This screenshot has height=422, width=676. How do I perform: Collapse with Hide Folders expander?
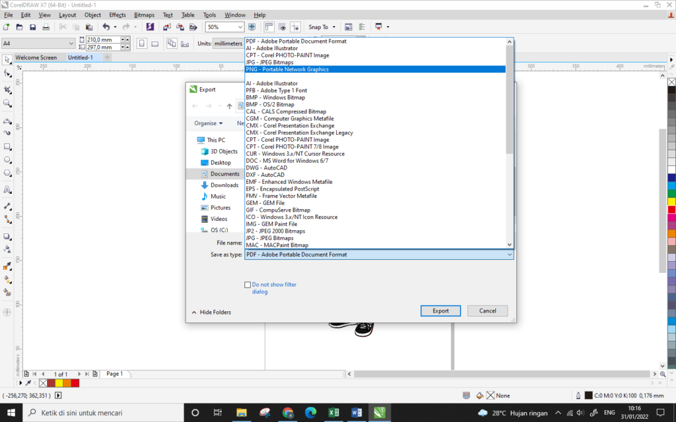point(211,312)
